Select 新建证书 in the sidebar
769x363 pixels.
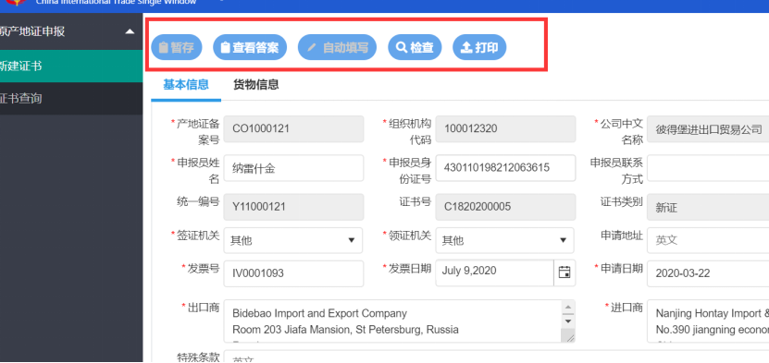point(71,67)
